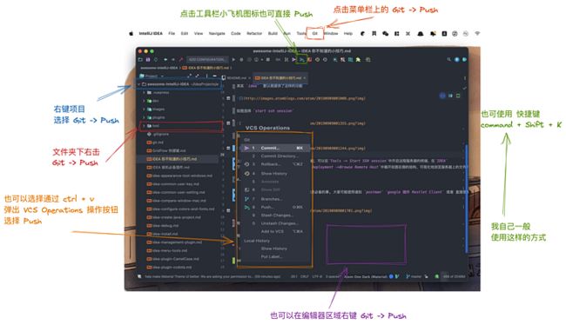Expand the test folder in project tree
Viewport: 566px width, 325px height.
[x=144, y=126]
